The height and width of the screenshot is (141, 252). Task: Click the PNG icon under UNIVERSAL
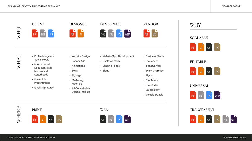point(201,95)
